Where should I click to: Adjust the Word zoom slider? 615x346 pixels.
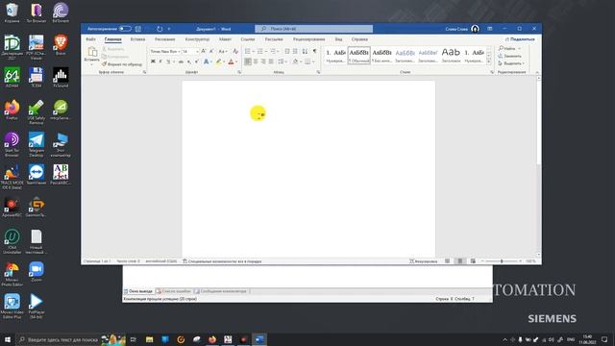click(x=502, y=260)
